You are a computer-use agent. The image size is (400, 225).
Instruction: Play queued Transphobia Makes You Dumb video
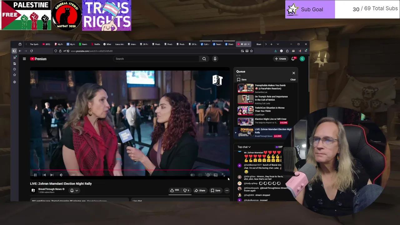(265, 88)
